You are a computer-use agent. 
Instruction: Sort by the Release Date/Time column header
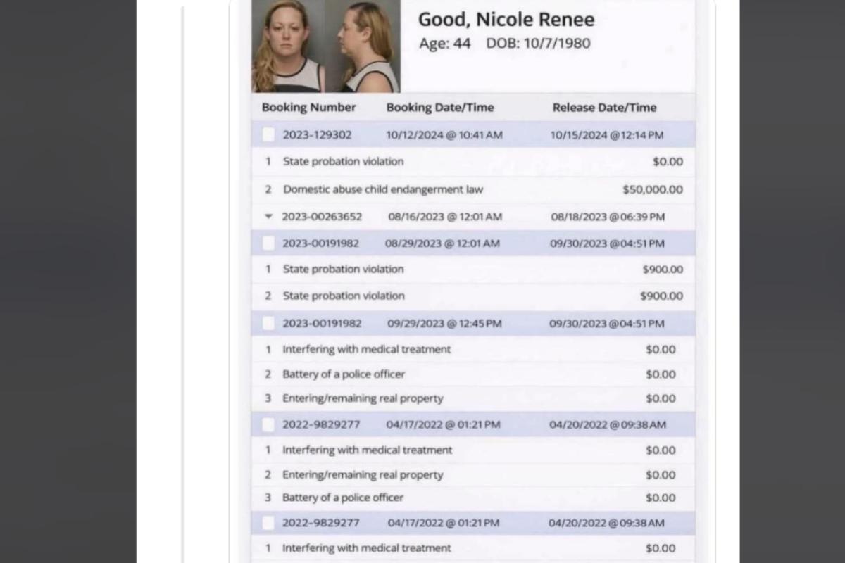pyautogui.click(x=604, y=107)
